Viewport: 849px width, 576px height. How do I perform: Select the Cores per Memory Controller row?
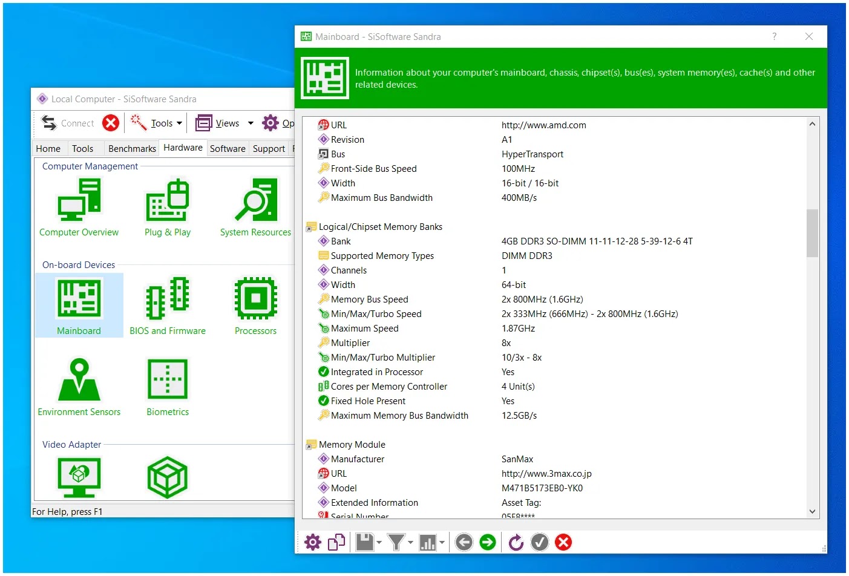(555, 387)
